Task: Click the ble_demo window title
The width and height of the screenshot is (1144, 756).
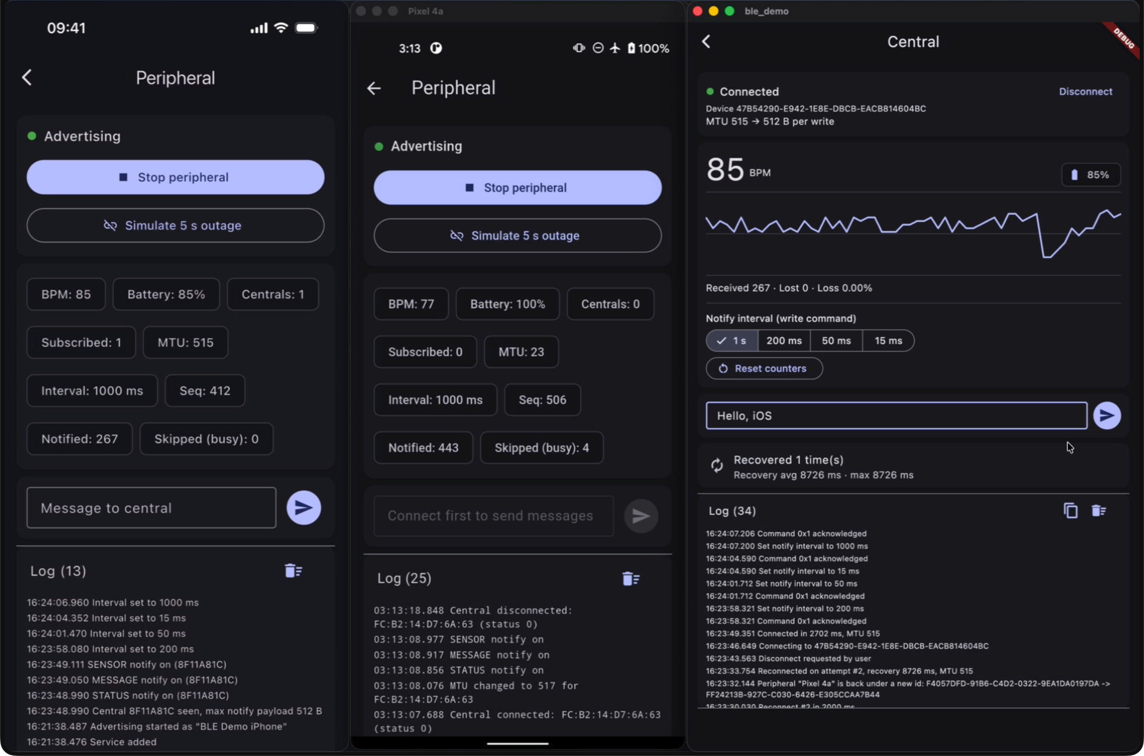Action: point(766,11)
